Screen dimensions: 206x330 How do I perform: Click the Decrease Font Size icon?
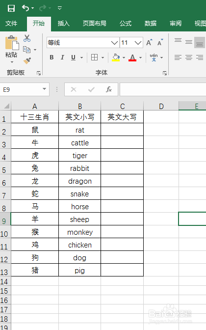(160, 43)
